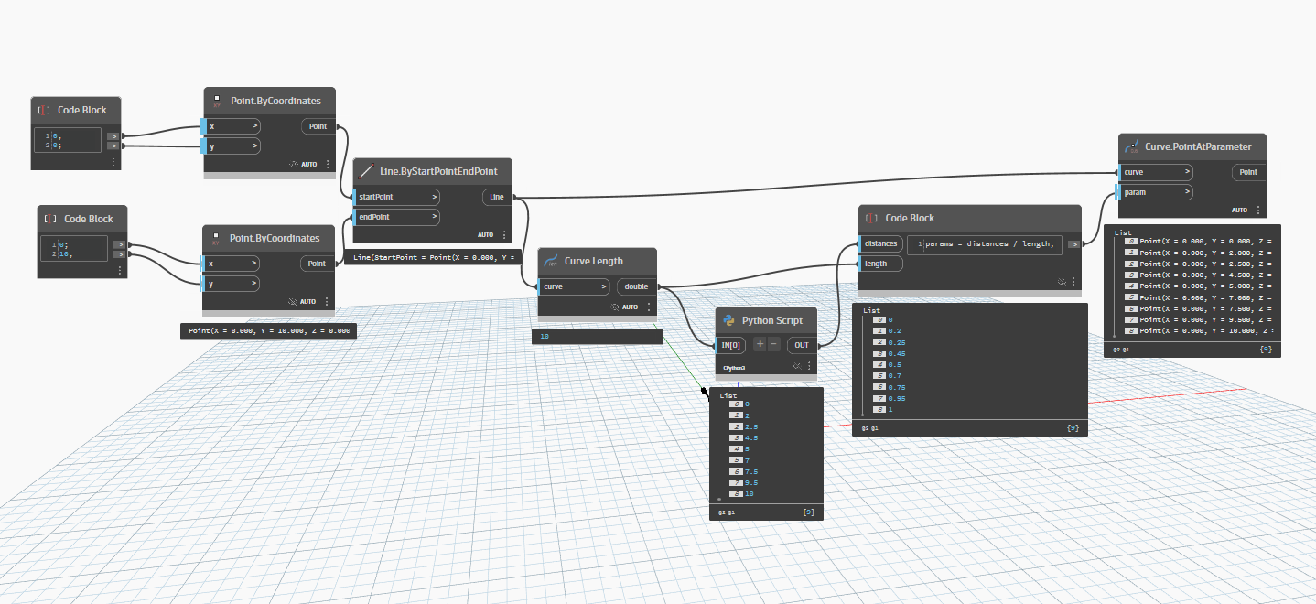This screenshot has width=1316, height=604.
Task: Click Line(StartPoint = Point... preview bubble
Action: (433, 257)
